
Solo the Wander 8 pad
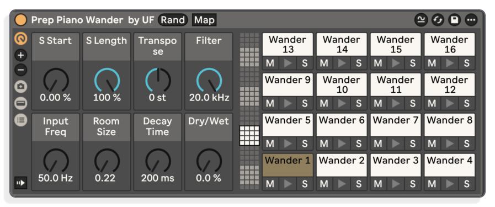(x=467, y=144)
